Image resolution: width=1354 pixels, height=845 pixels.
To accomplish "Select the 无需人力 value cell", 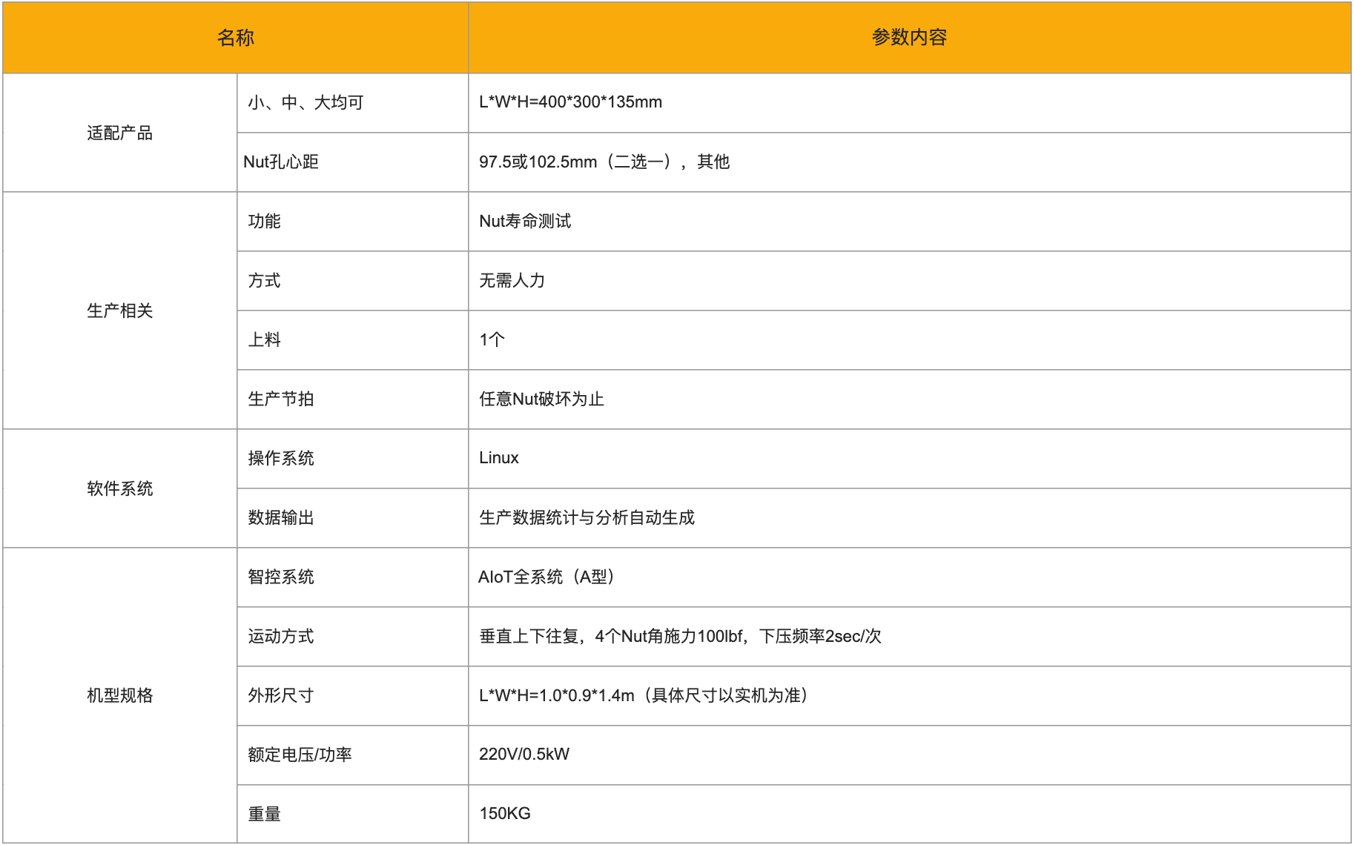I will coord(512,280).
